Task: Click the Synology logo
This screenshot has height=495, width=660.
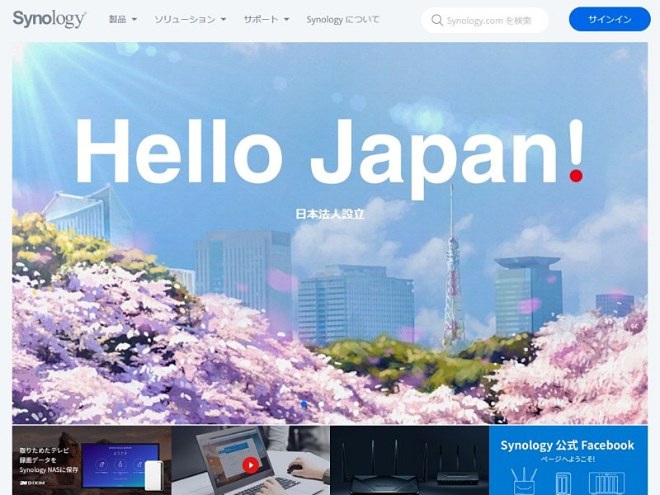Action: tap(48, 18)
